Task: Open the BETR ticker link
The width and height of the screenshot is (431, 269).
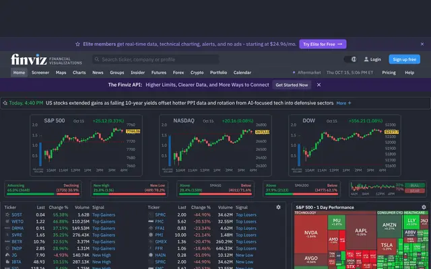Action: pos(17,241)
